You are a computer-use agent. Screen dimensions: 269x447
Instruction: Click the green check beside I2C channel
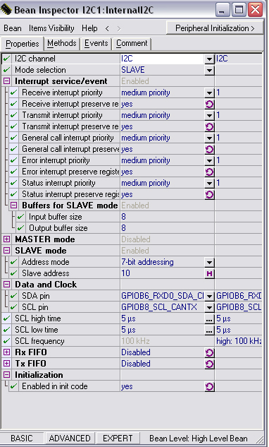7,59
